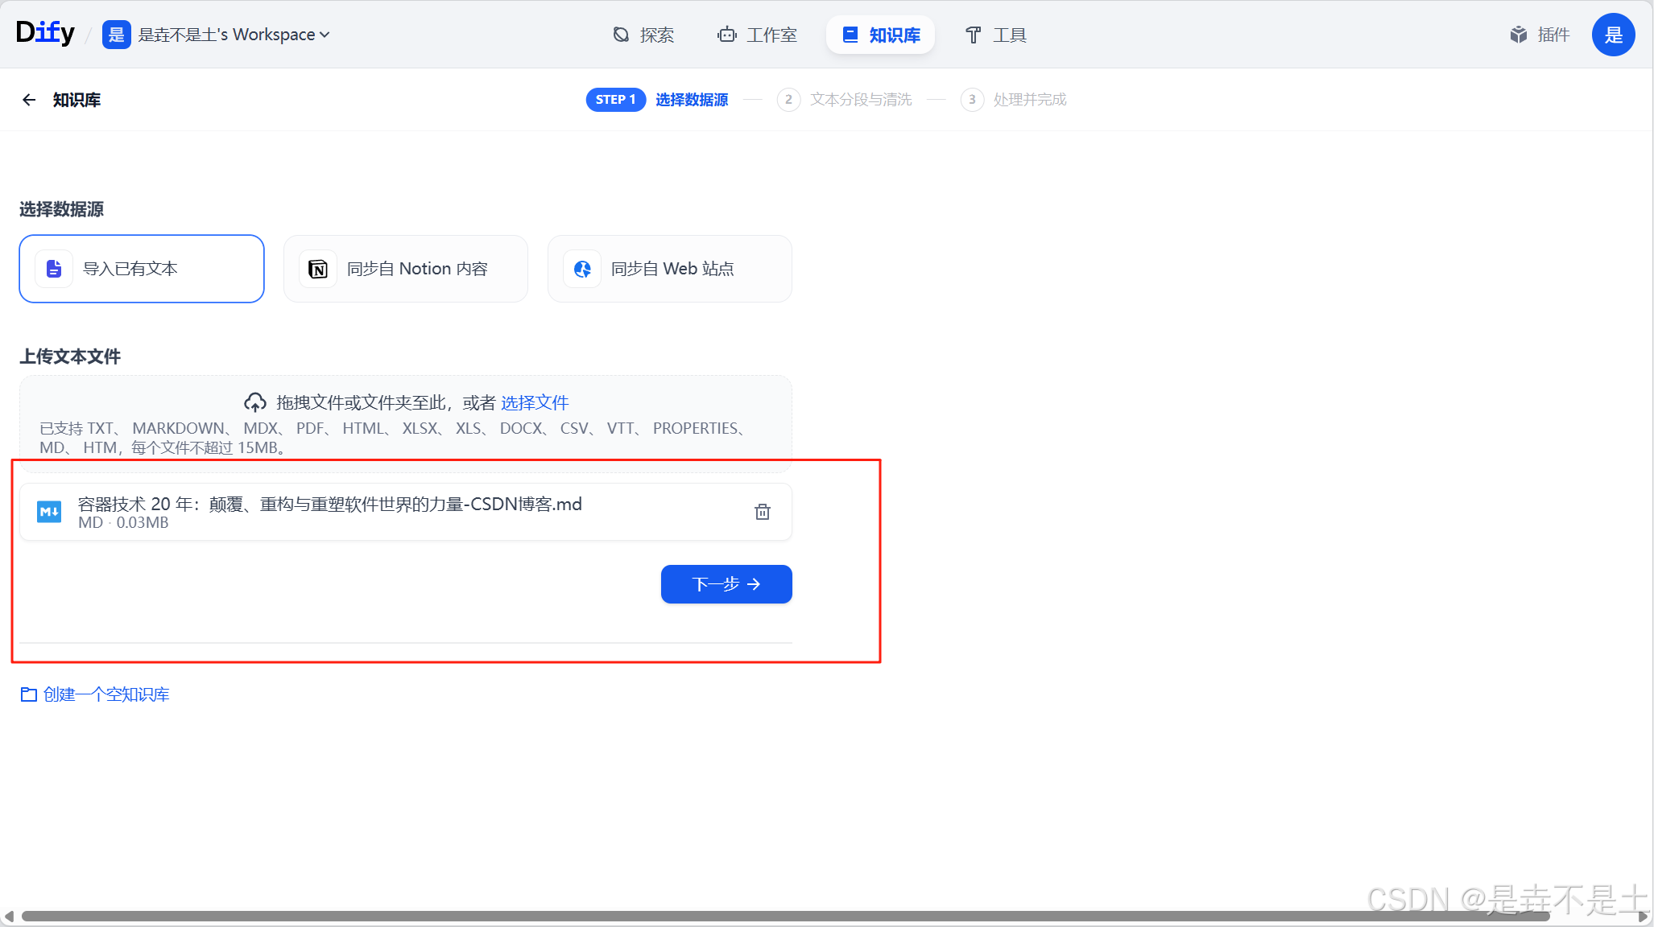
Task: Click the horizontal scrollbar at bottom
Action: click(785, 916)
